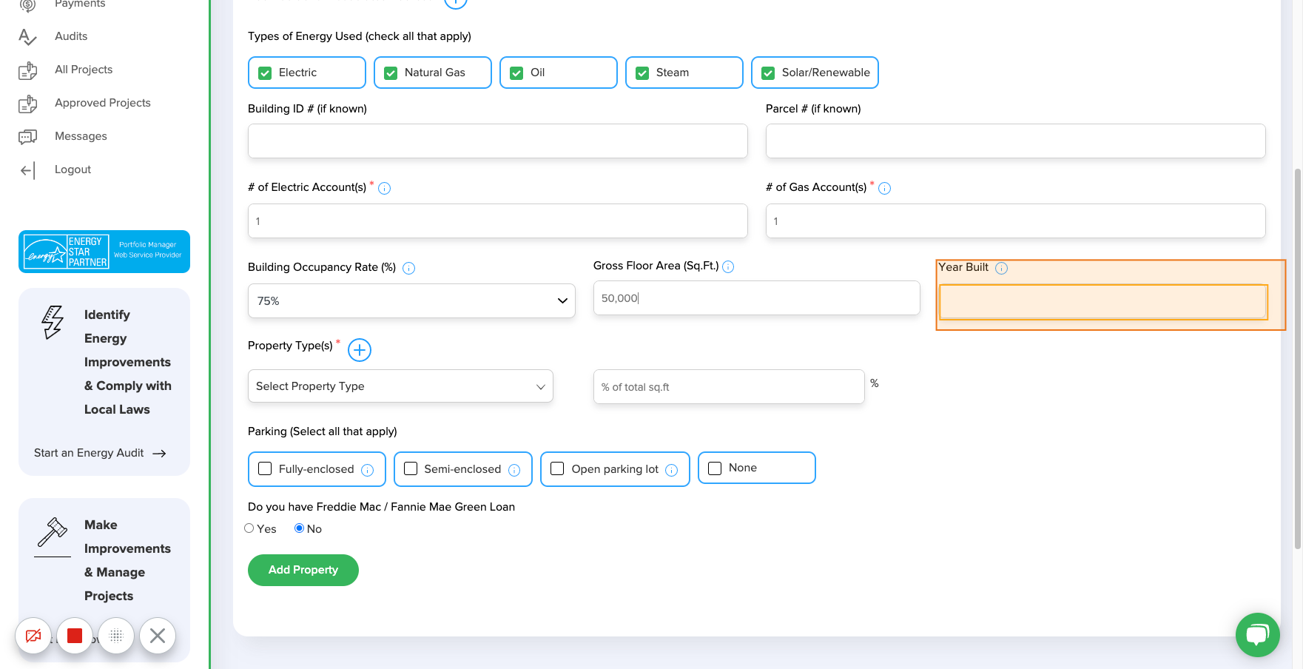The width and height of the screenshot is (1303, 669).
Task: Uncheck the Steam energy checkbox
Action: [x=642, y=73]
